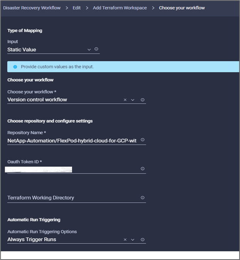Screen dimensions: 240x260
Task: Clear the Always Trigger Runs selection
Action: pyautogui.click(x=125, y=240)
